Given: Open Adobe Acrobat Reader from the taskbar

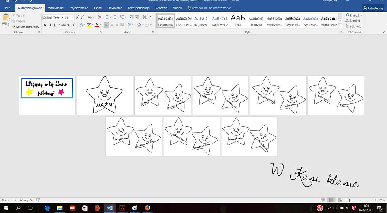Looking at the screenshot, I should [122, 208].
